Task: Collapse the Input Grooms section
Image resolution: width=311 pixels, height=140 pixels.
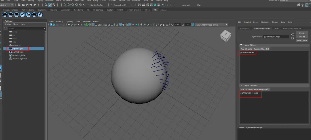Action: [241, 86]
